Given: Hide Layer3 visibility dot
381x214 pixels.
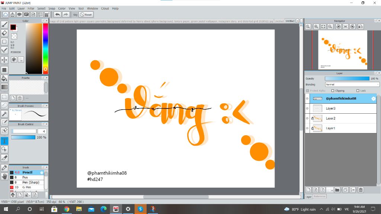Looking at the screenshot, I should (307, 108).
